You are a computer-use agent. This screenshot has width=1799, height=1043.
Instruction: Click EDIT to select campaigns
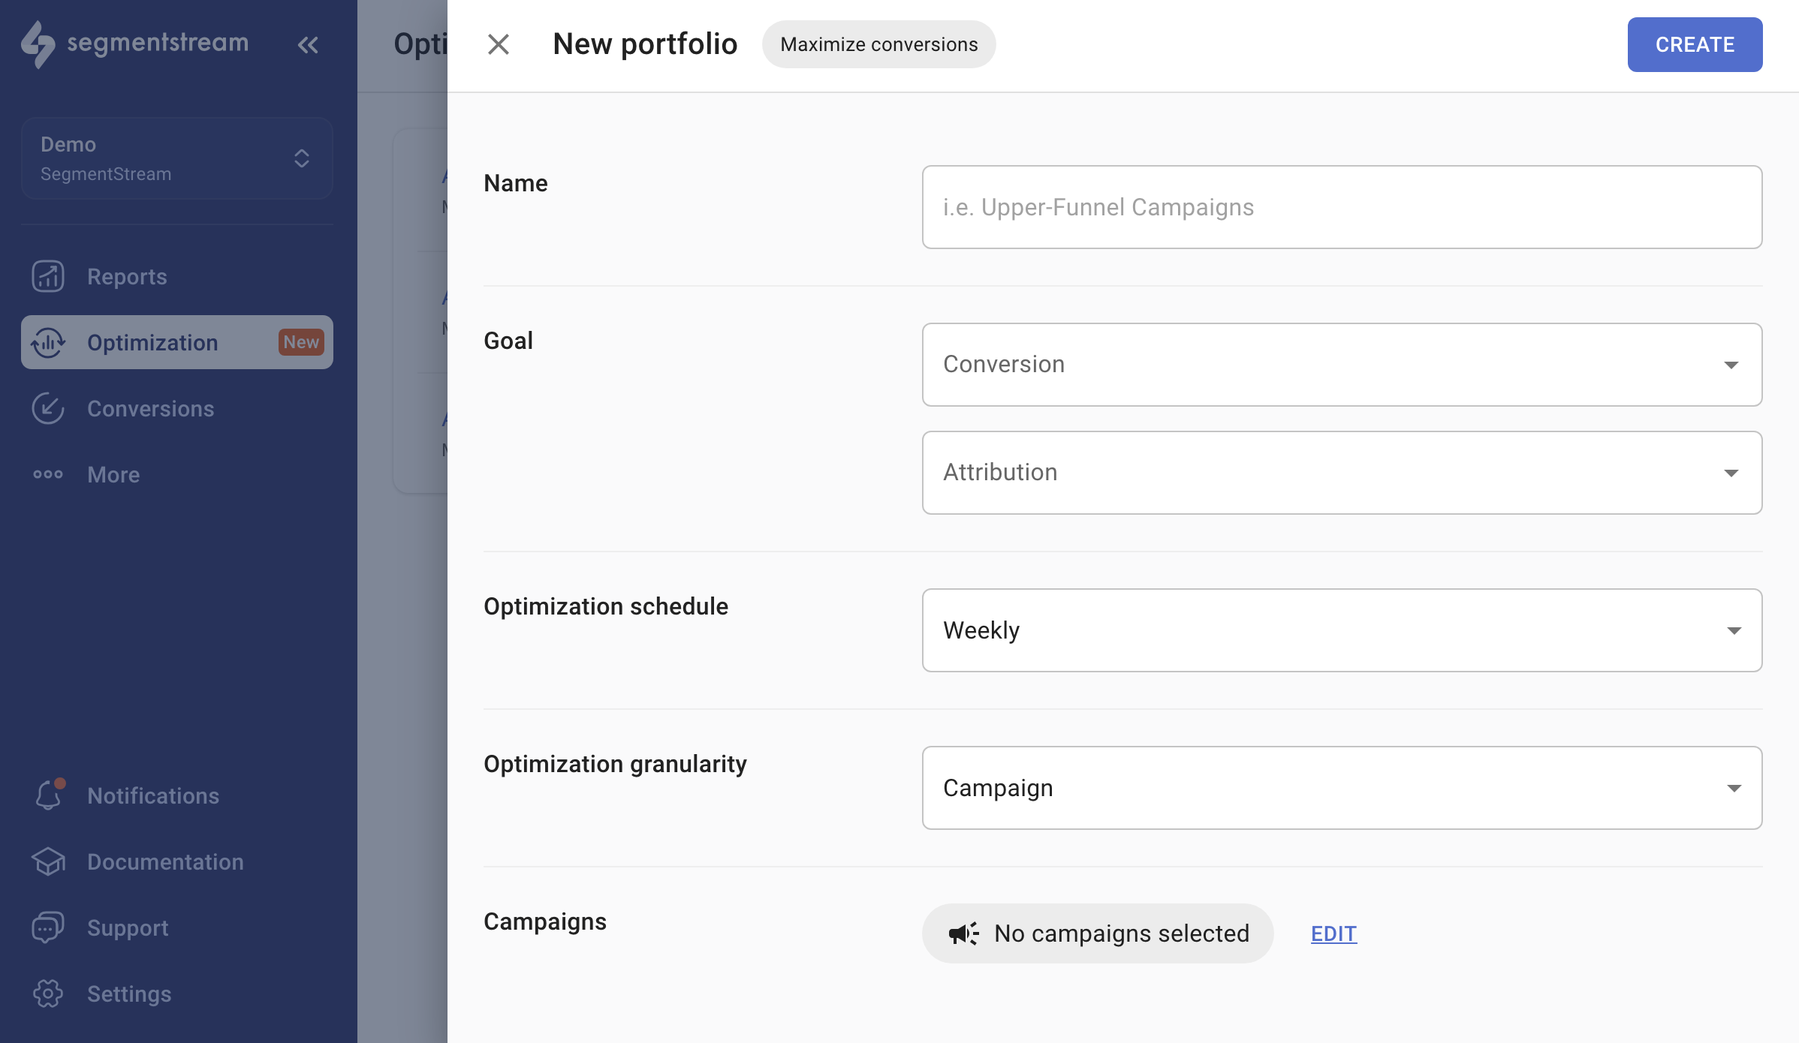tap(1333, 933)
